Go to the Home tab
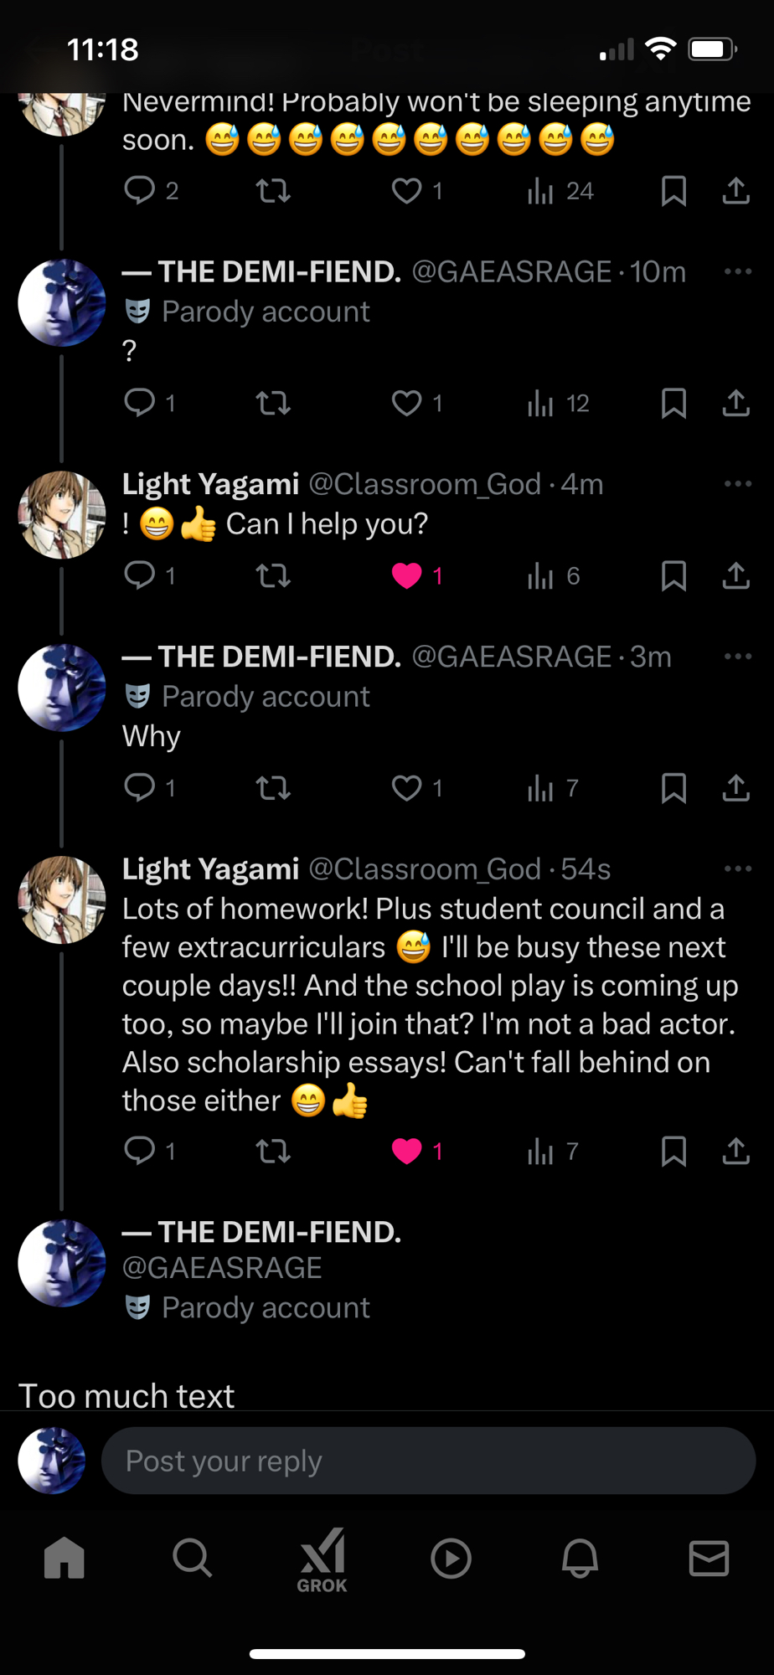This screenshot has width=774, height=1675. coord(64,1559)
